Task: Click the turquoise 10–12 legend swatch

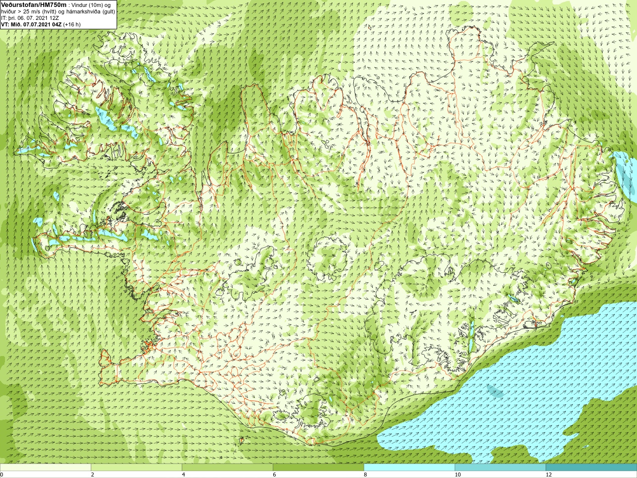Action: click(500, 468)
